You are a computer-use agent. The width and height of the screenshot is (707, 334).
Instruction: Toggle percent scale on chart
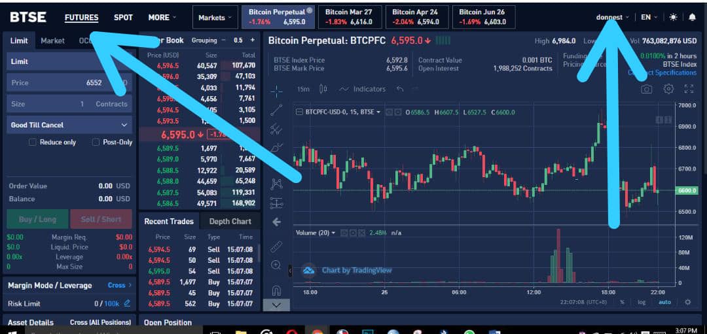tap(623, 302)
